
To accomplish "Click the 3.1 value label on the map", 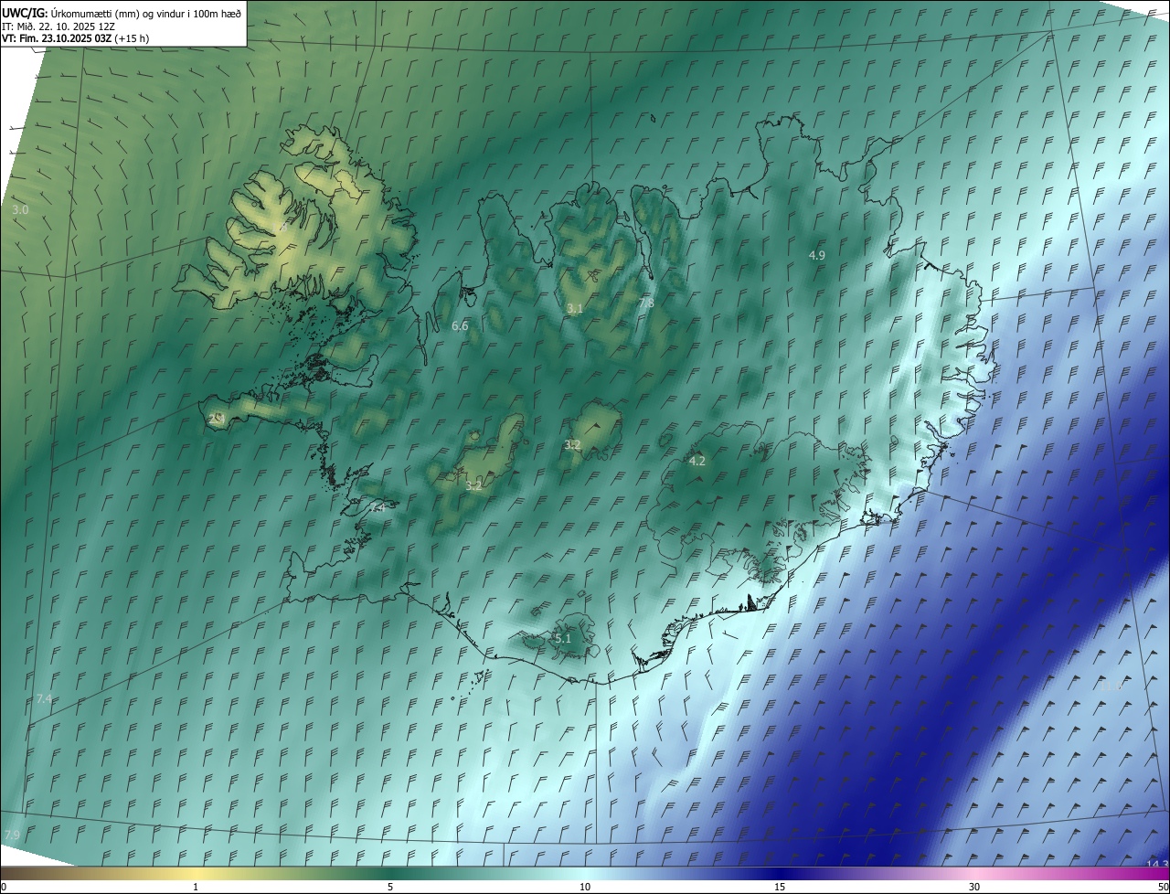I will [x=574, y=309].
